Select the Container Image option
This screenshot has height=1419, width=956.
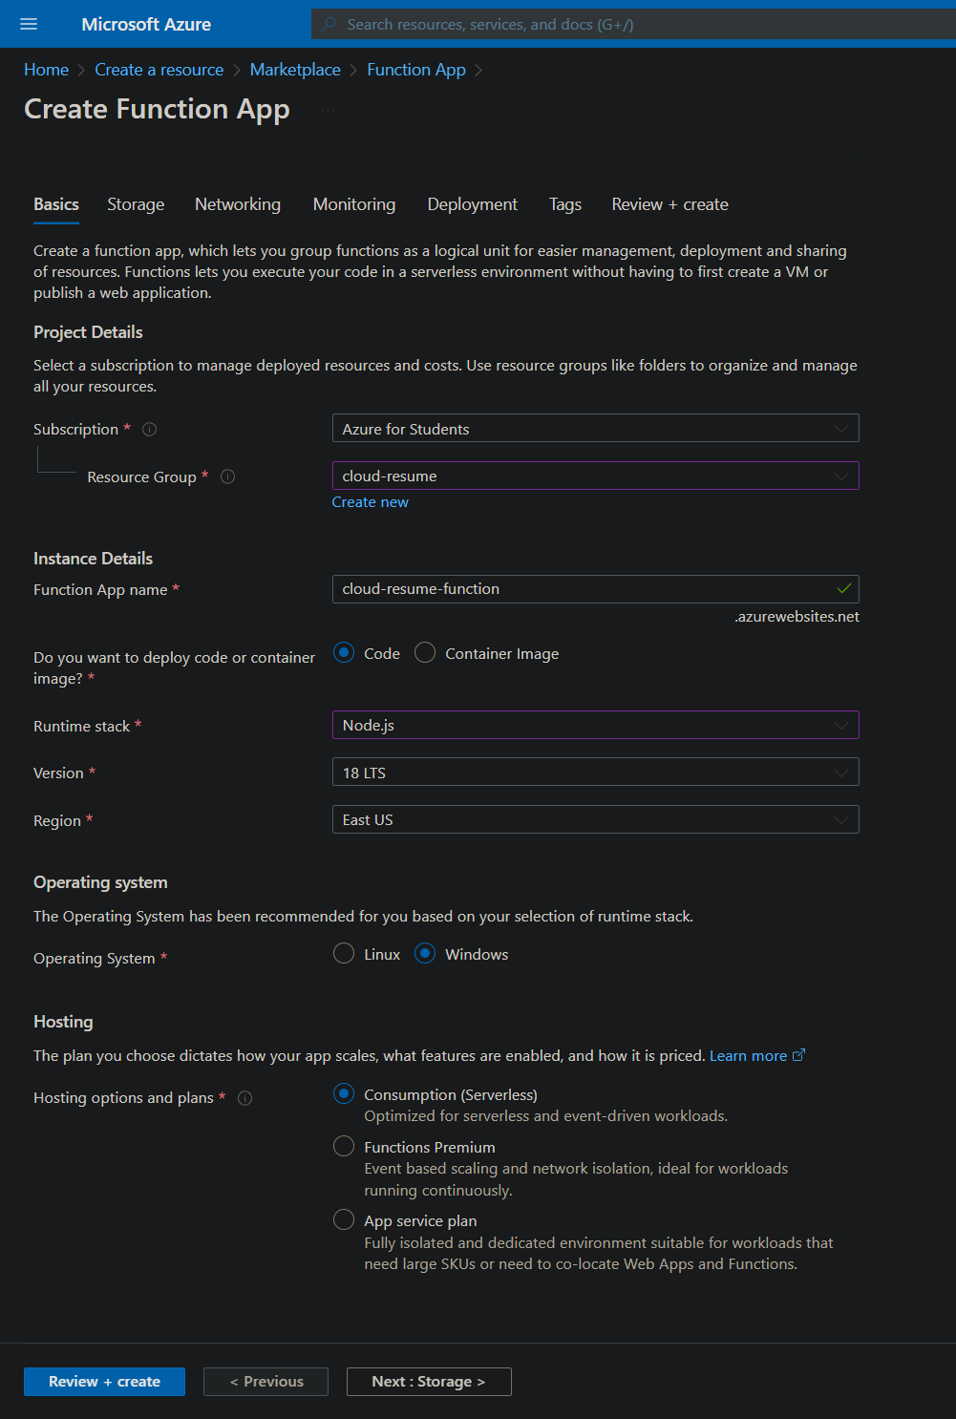tap(425, 653)
